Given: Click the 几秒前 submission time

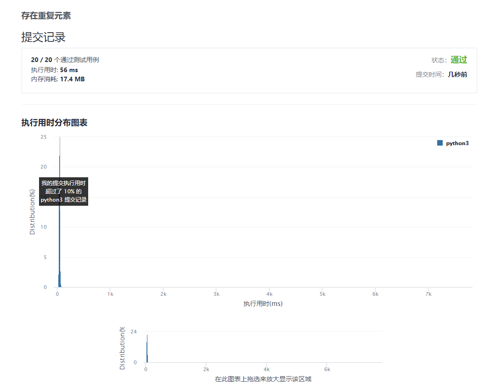Looking at the screenshot, I should tap(457, 74).
